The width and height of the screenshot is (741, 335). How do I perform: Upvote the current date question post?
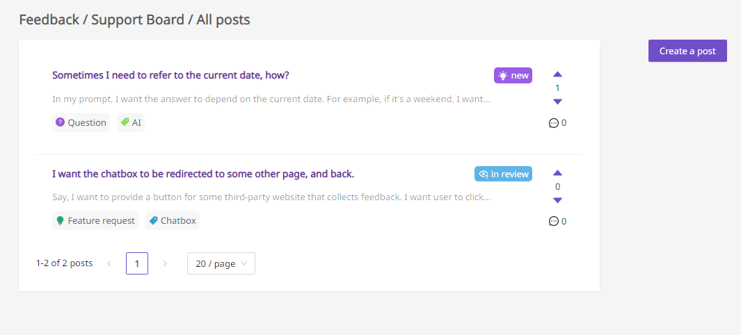pyautogui.click(x=557, y=74)
